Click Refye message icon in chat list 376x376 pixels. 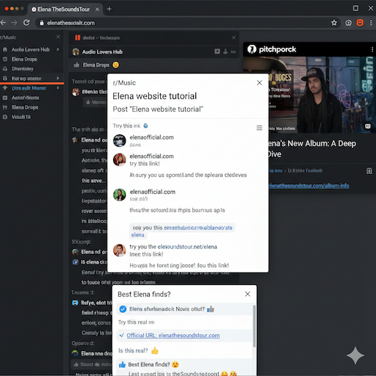coord(75,303)
